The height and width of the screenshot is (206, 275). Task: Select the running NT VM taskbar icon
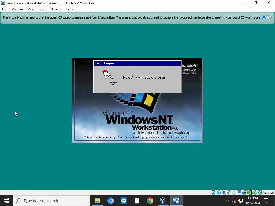coord(176,201)
